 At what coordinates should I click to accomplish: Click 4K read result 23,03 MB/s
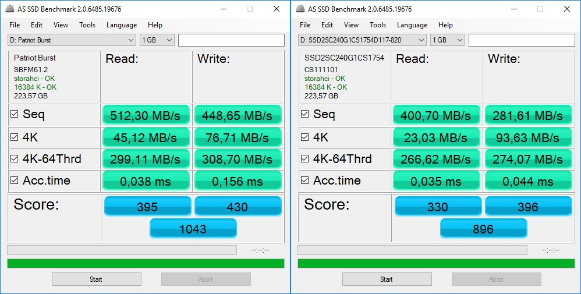point(437,138)
